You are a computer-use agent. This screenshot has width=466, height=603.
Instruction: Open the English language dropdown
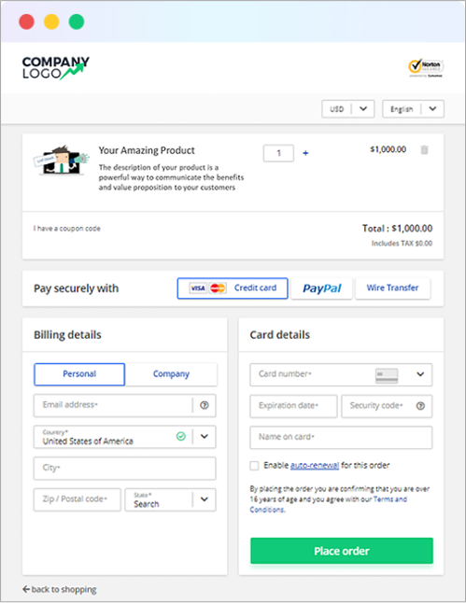[413, 109]
